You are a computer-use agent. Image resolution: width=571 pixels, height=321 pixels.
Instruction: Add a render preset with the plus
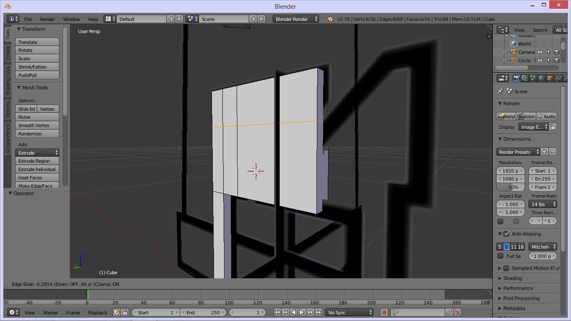point(544,152)
